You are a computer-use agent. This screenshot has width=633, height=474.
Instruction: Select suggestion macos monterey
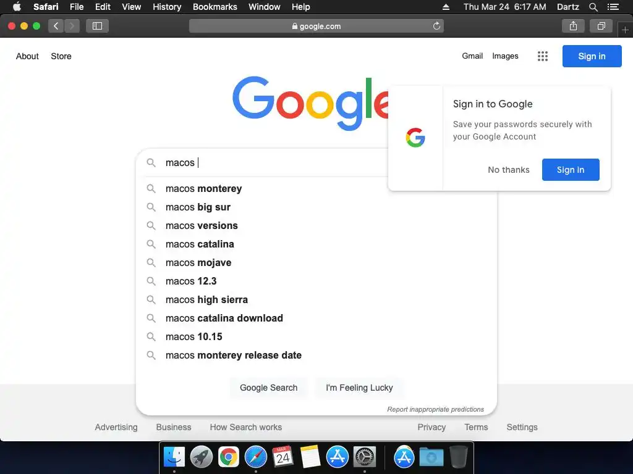[316, 189]
